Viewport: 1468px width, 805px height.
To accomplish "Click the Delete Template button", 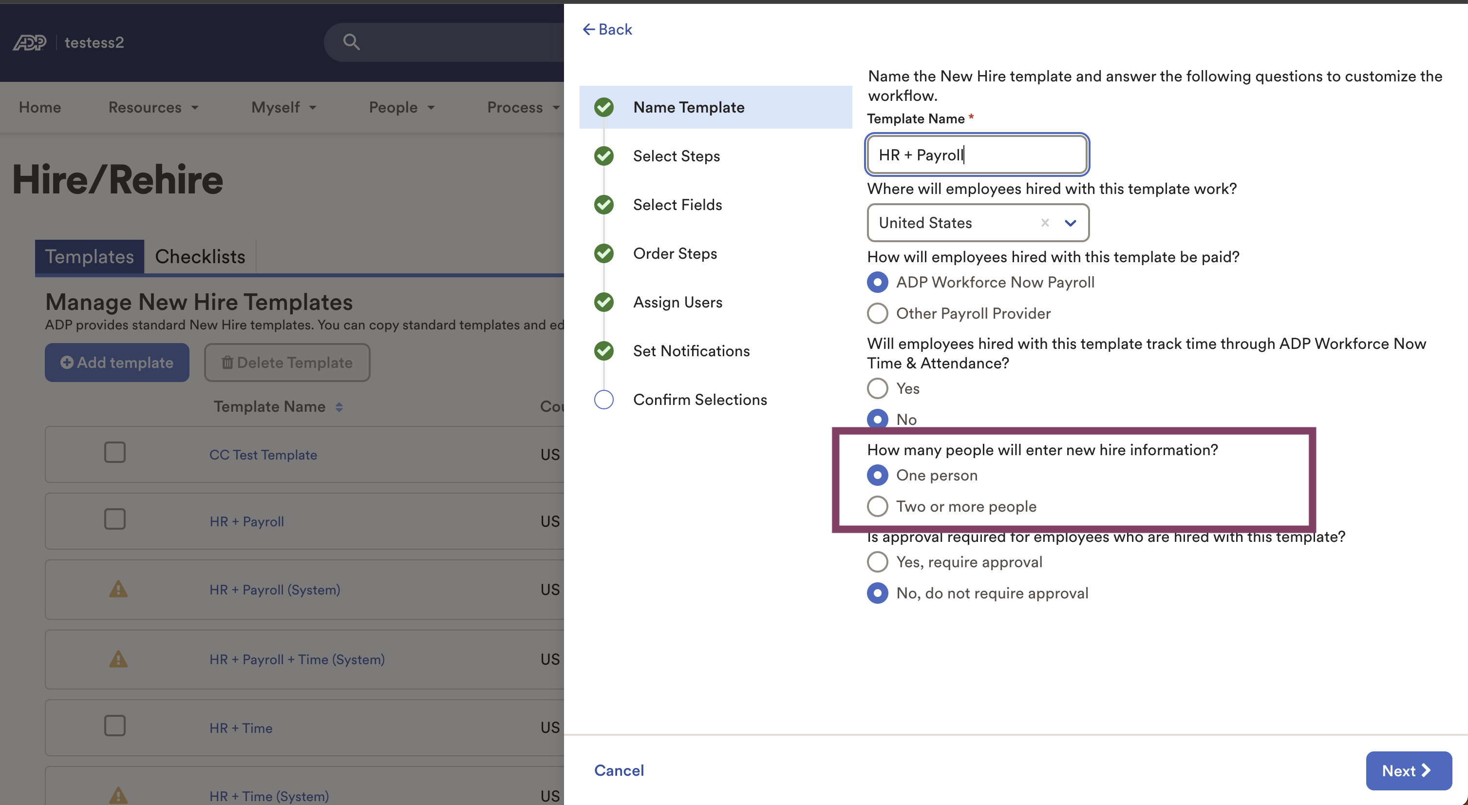I will coord(287,362).
